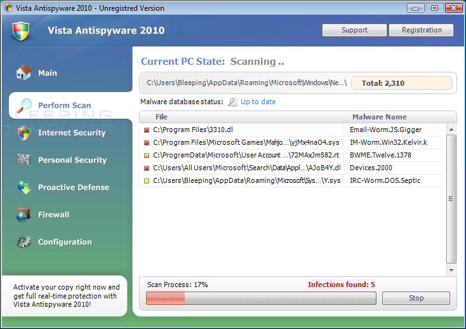Click the yellow marker for Y.sys threat
The width and height of the screenshot is (466, 329).
tap(147, 181)
